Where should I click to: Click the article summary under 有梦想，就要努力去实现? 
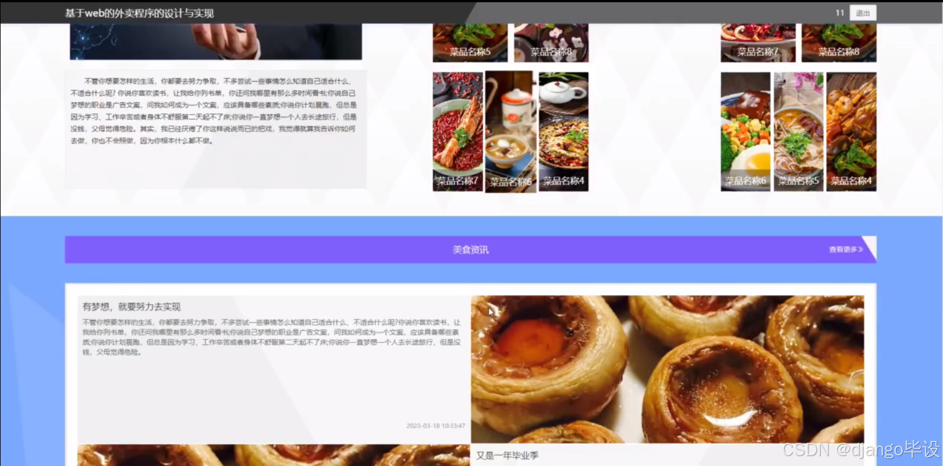pyautogui.click(x=271, y=337)
